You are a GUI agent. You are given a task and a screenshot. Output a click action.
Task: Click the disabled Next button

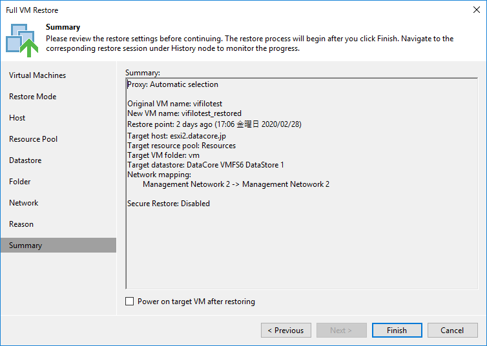point(341,330)
